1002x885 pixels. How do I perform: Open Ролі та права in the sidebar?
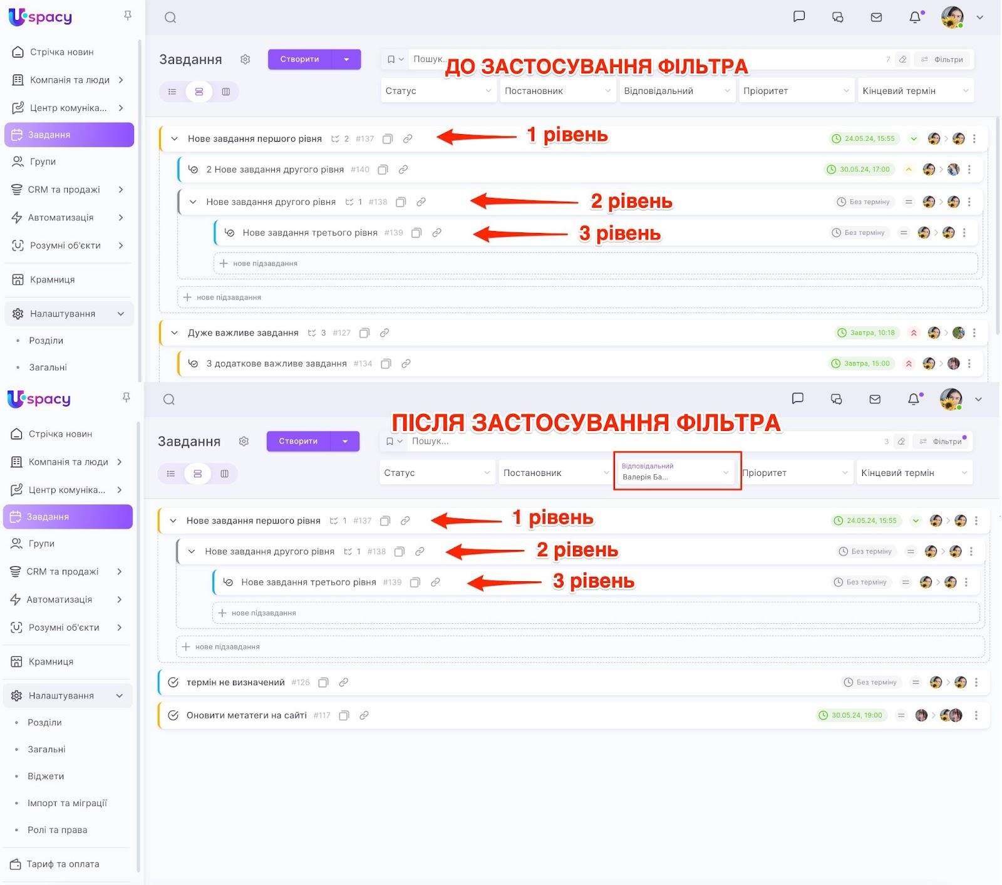tap(57, 831)
